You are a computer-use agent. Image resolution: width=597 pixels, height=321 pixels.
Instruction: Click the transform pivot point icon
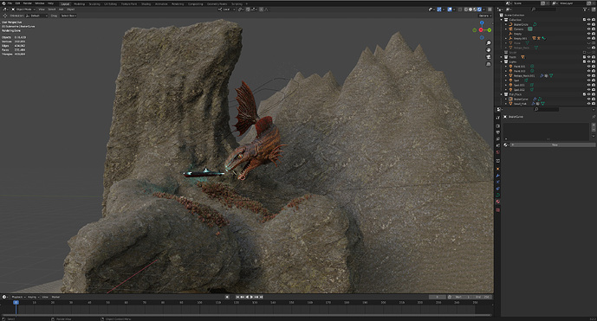241,10
